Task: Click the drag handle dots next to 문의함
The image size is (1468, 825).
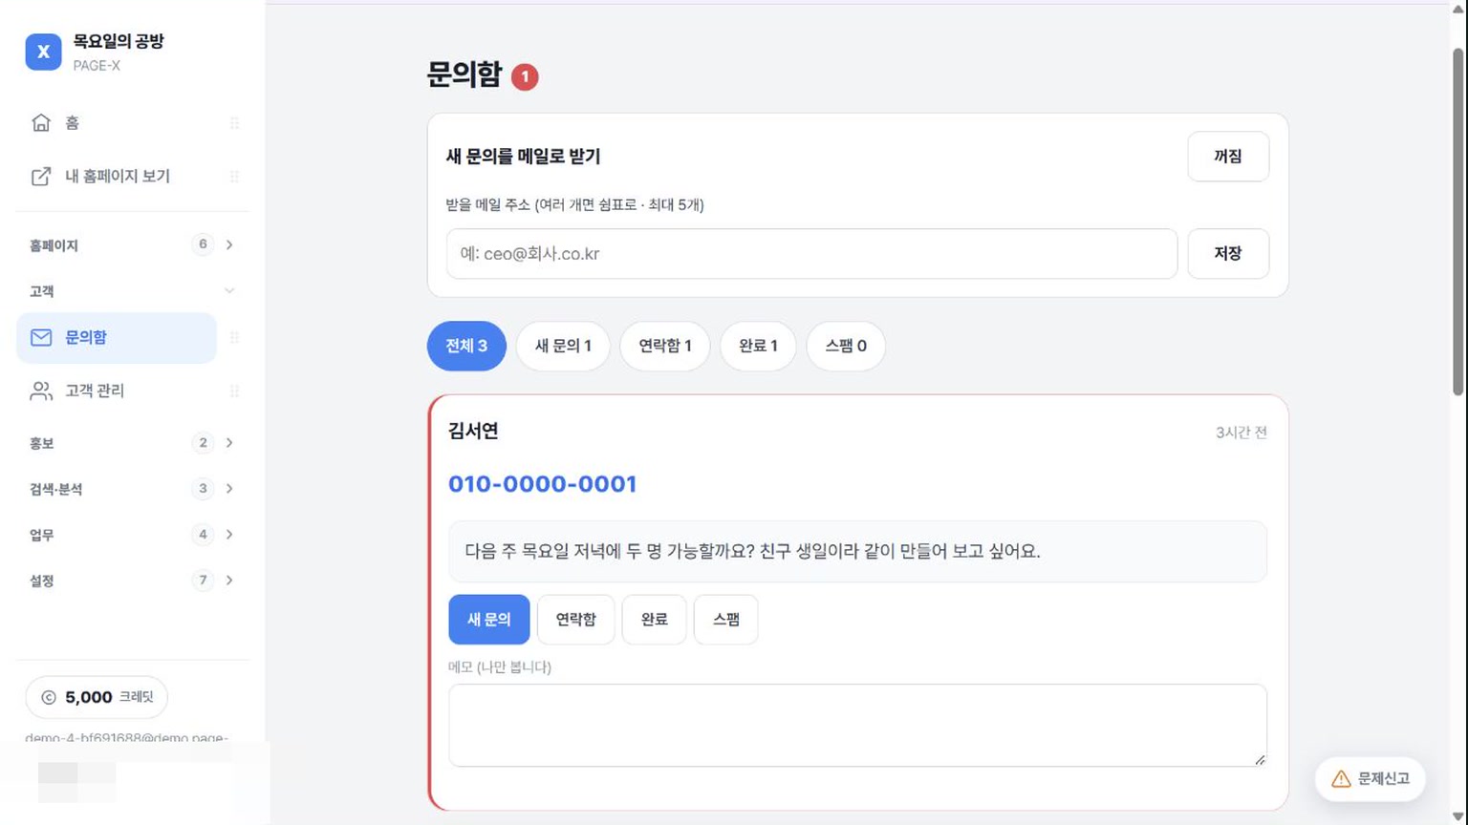Action: point(234,337)
